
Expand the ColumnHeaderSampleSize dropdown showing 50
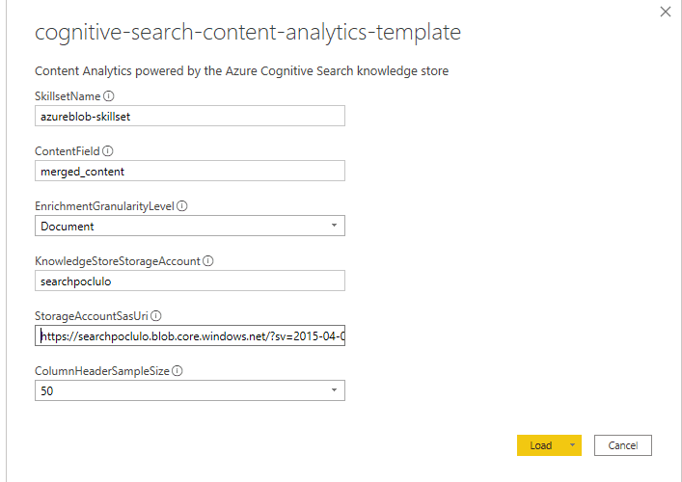pos(190,390)
